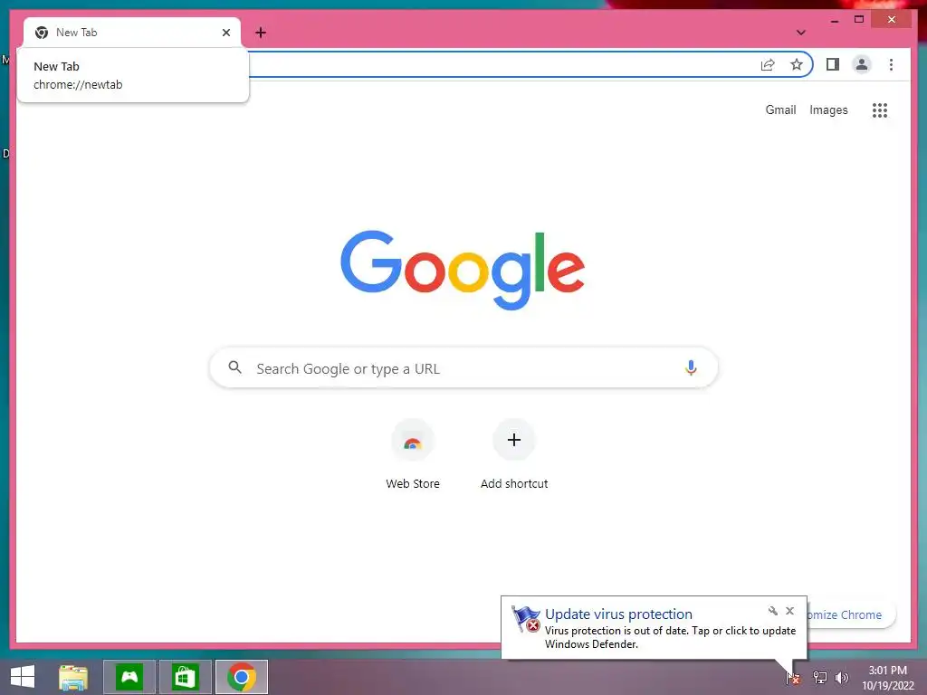Open the Chrome side panel
Image resolution: width=927 pixels, height=695 pixels.
click(x=833, y=64)
